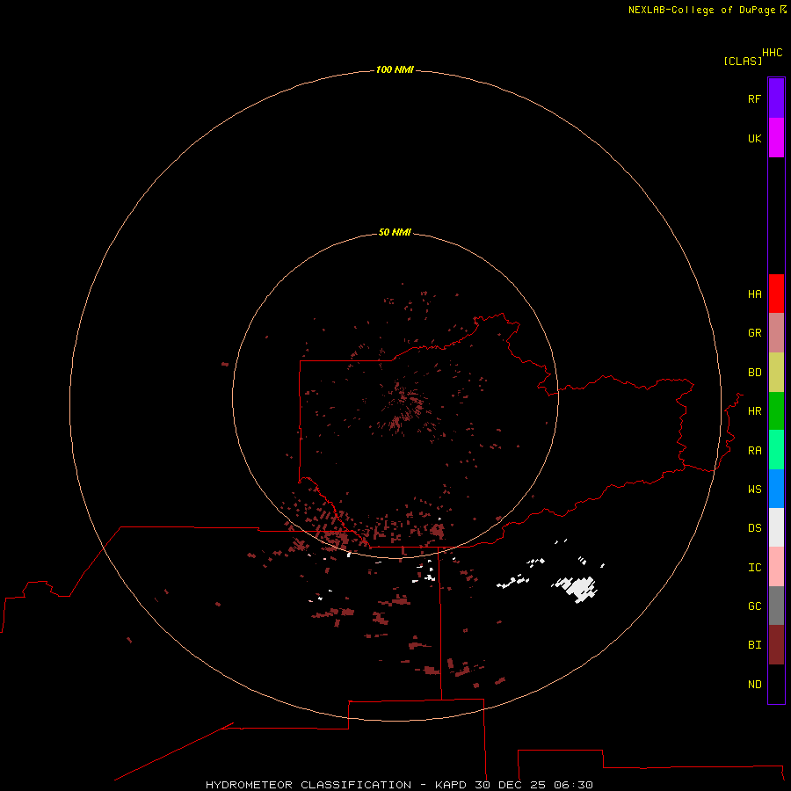
Task: Click the GC legend label
Action: tap(754, 606)
